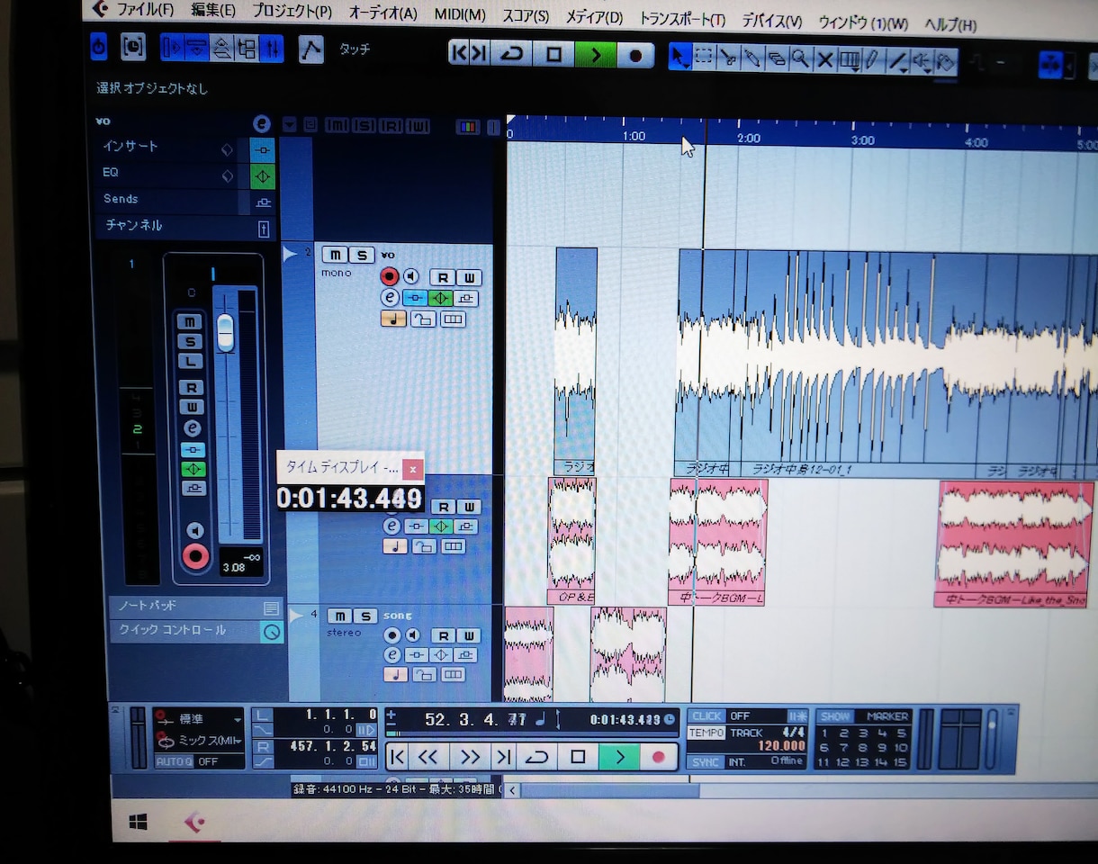Screen dimensions: 1098x864
Task: Click the SHOW markers button
Action: 835,716
